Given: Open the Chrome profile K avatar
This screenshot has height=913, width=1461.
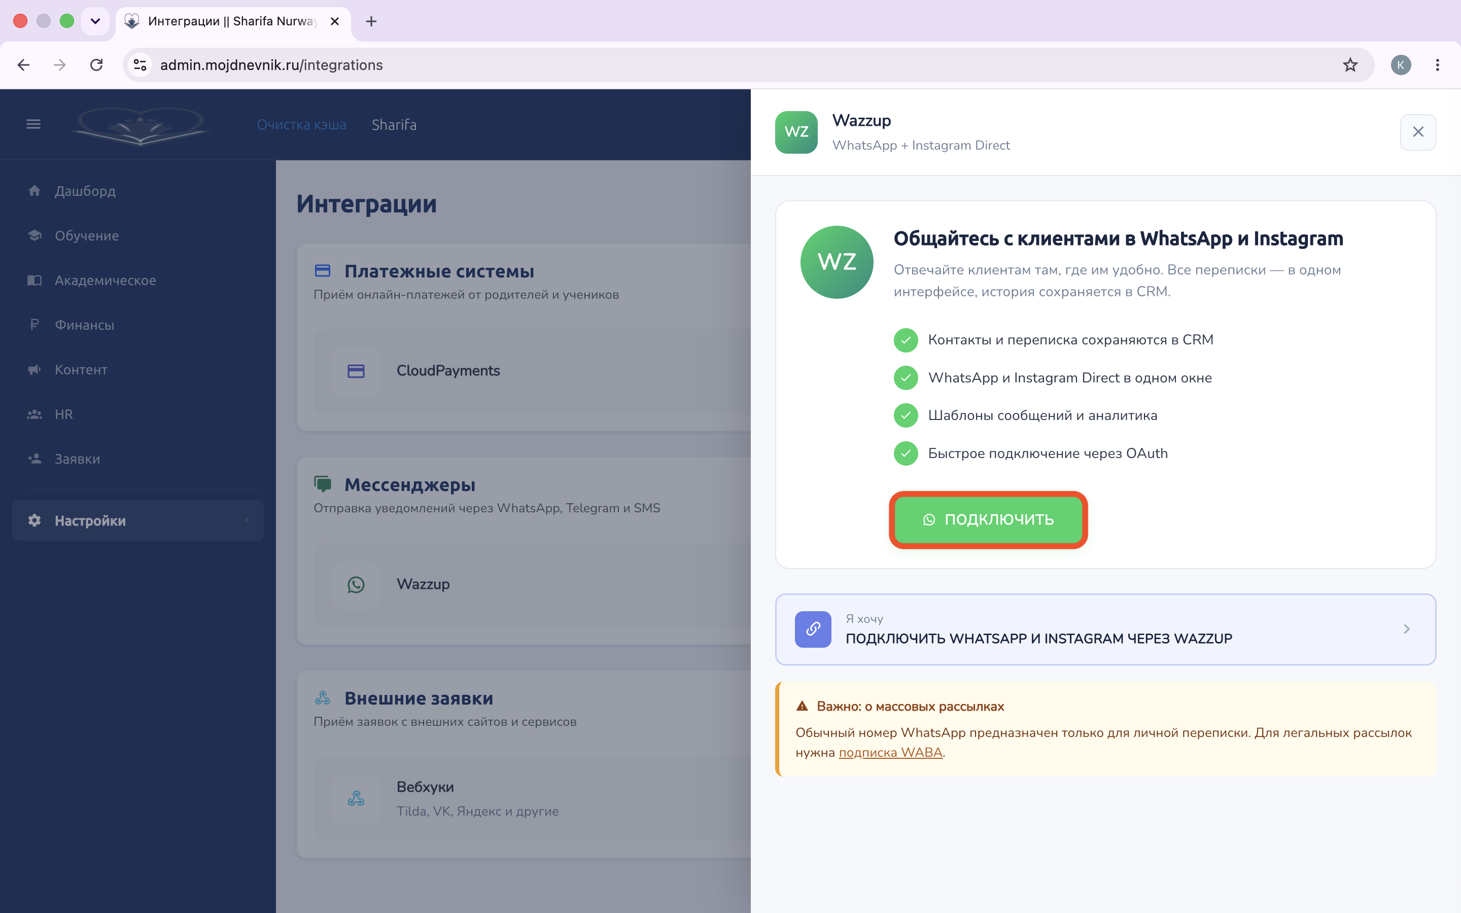Looking at the screenshot, I should tap(1401, 64).
